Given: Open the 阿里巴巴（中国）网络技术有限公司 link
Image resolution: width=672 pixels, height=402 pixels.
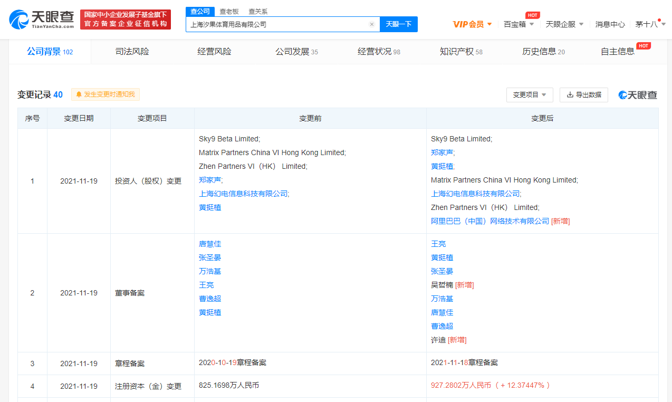Looking at the screenshot, I should pos(490,221).
